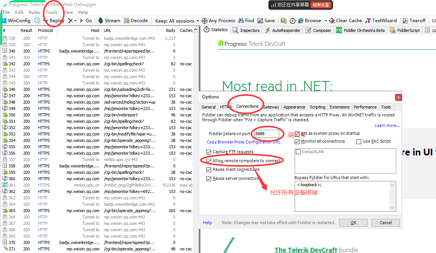Toggle Capture FTP requests checkbox

(209, 152)
